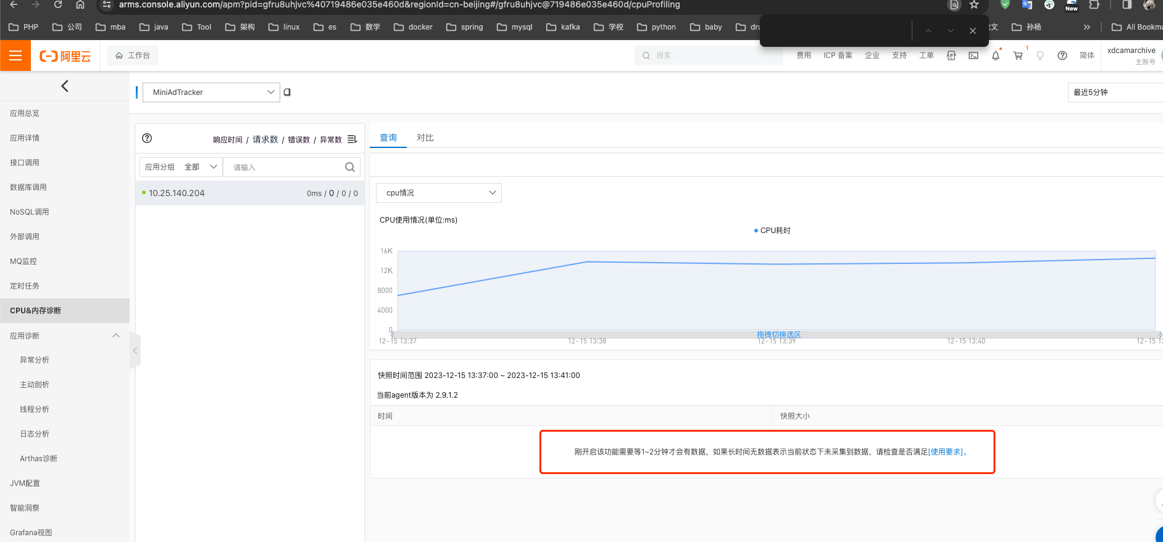Toggle the CPU耗时 legend series
The width and height of the screenshot is (1163, 542).
click(772, 231)
